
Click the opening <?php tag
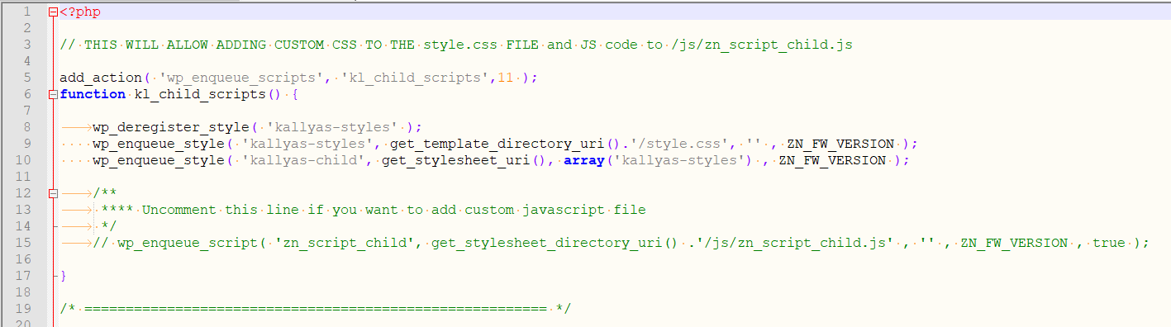(x=80, y=12)
